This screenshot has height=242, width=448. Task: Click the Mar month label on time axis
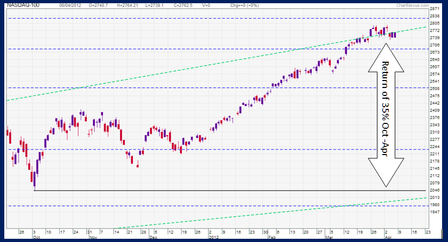click(329, 237)
